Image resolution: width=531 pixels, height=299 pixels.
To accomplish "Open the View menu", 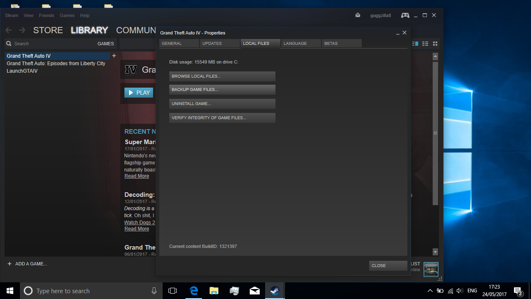I will (x=29, y=15).
